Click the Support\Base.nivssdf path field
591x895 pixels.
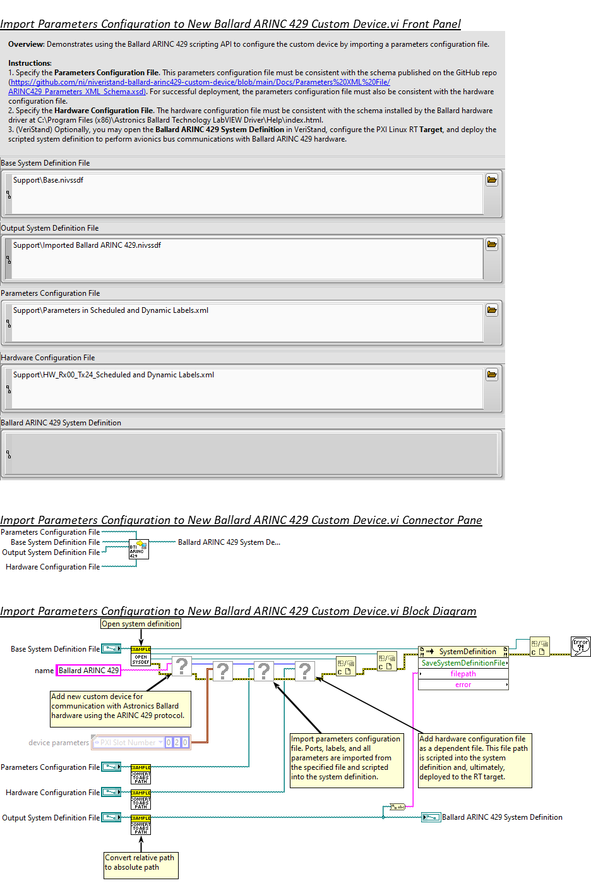click(248, 193)
